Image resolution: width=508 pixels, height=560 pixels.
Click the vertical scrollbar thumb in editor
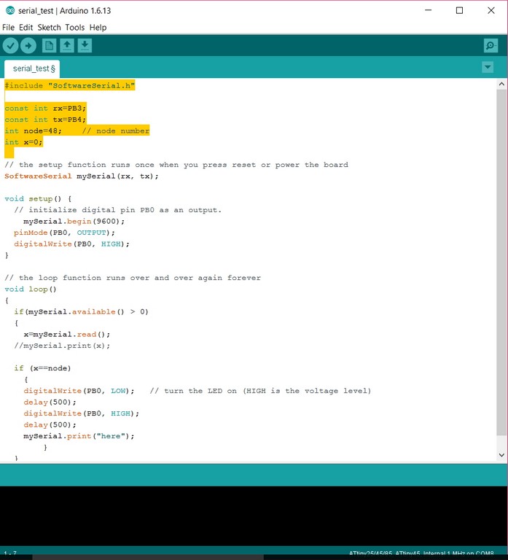pos(501,262)
